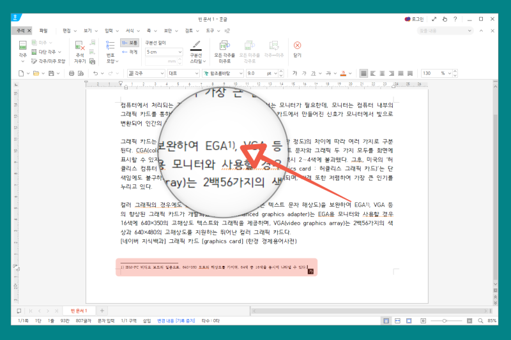Toggle bold 가 formatting
Screen dimensions: 511x340
click(294, 73)
